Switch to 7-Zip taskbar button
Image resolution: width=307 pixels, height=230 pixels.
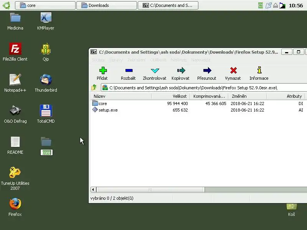pyautogui.click(x=168, y=5)
